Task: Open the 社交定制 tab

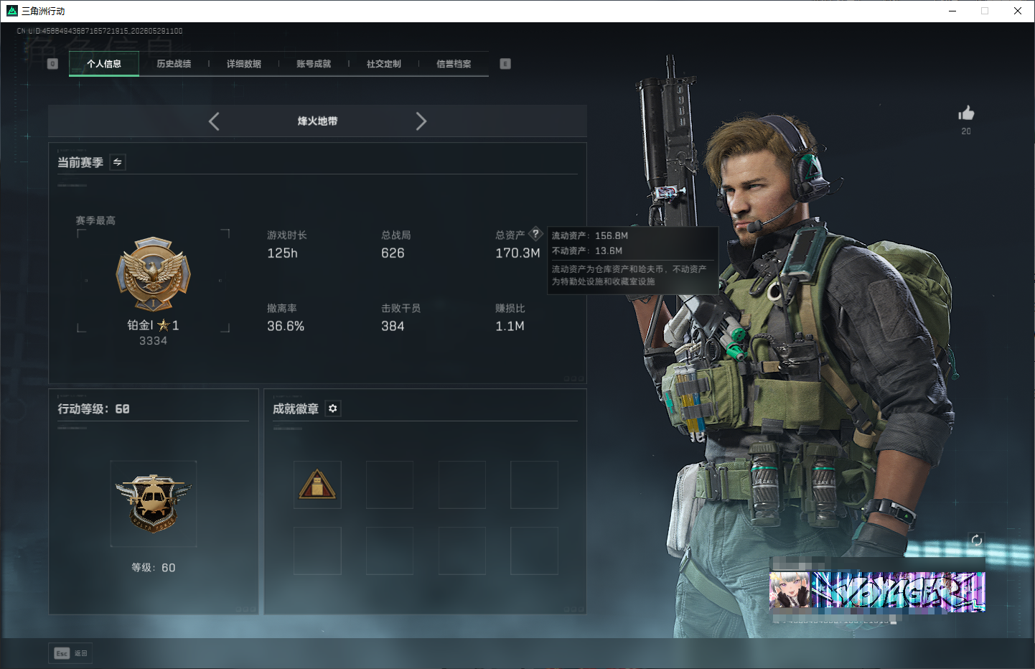Action: tap(384, 64)
